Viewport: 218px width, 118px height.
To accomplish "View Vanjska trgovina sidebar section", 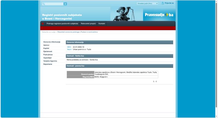I will (x=50, y=61).
